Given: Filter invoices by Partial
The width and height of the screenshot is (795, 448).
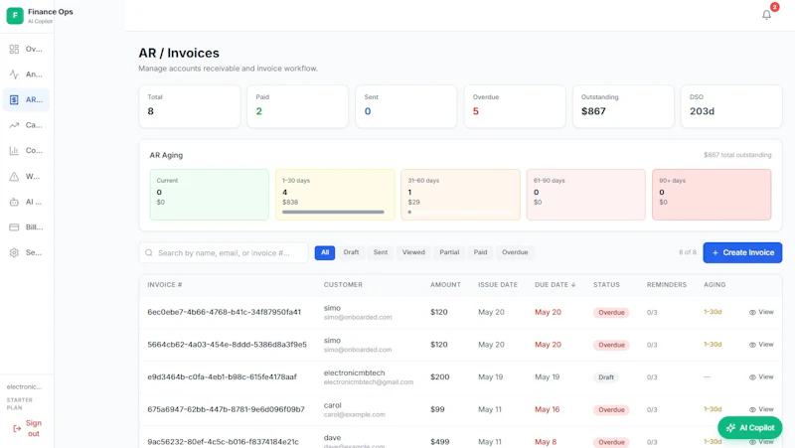Looking at the screenshot, I should click(x=449, y=252).
